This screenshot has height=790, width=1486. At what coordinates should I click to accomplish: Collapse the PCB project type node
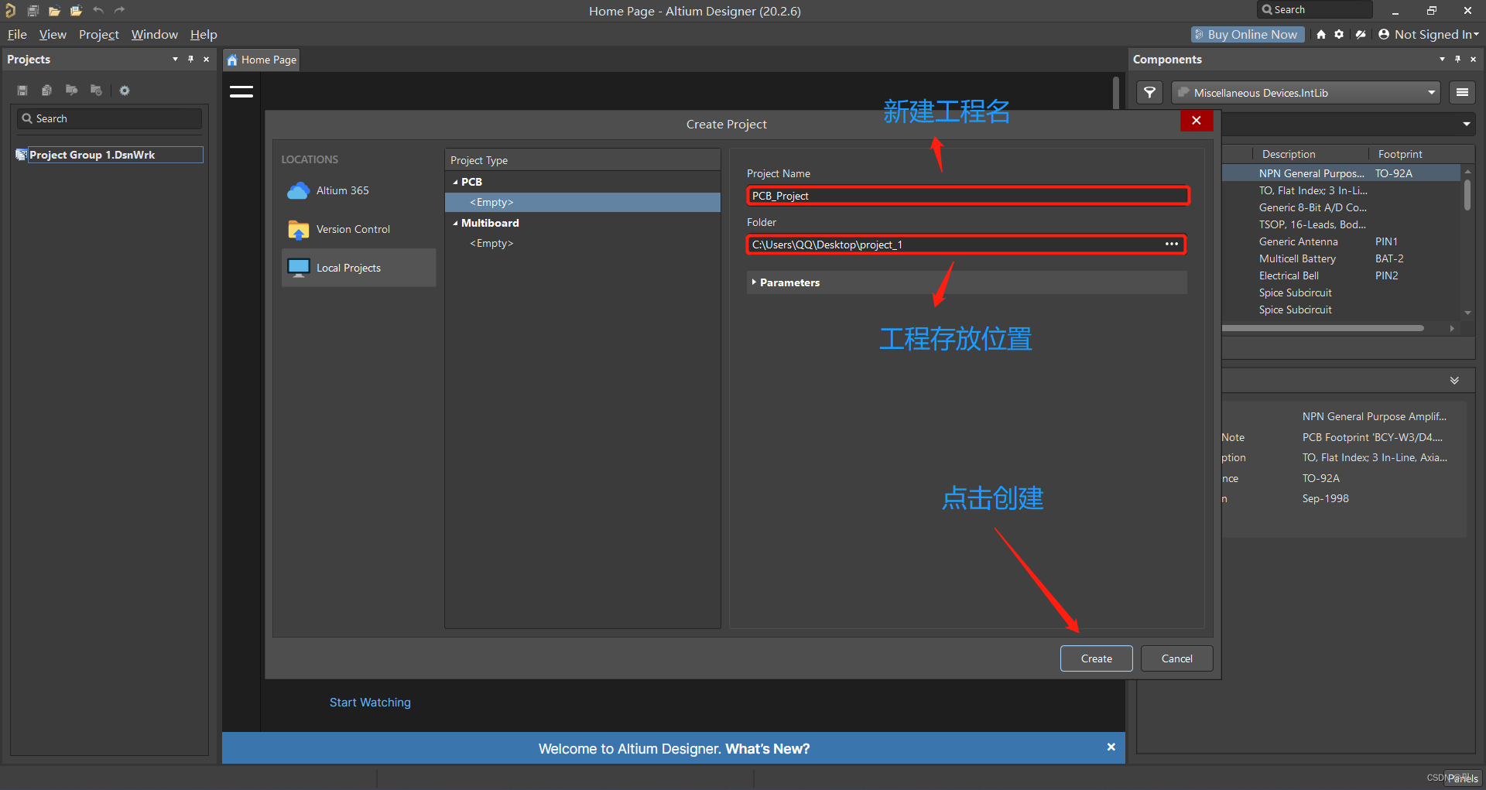pyautogui.click(x=455, y=182)
